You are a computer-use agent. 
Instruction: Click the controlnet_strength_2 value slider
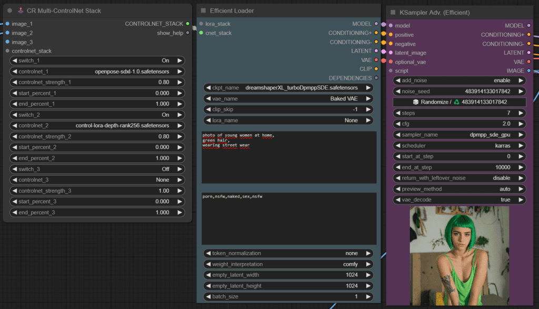(x=97, y=136)
